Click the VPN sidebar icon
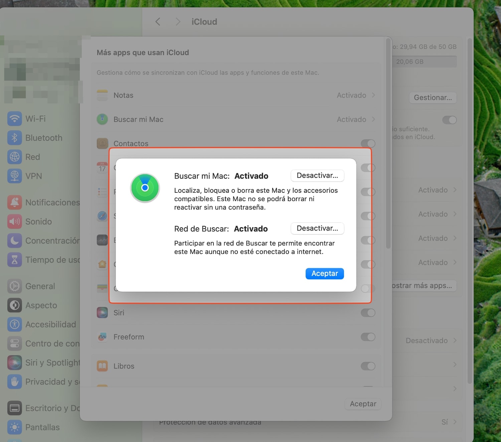The width and height of the screenshot is (501, 442). click(14, 176)
